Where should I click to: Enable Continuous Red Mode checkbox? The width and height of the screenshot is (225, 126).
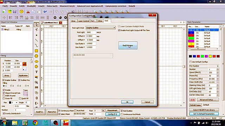coord(122,114)
